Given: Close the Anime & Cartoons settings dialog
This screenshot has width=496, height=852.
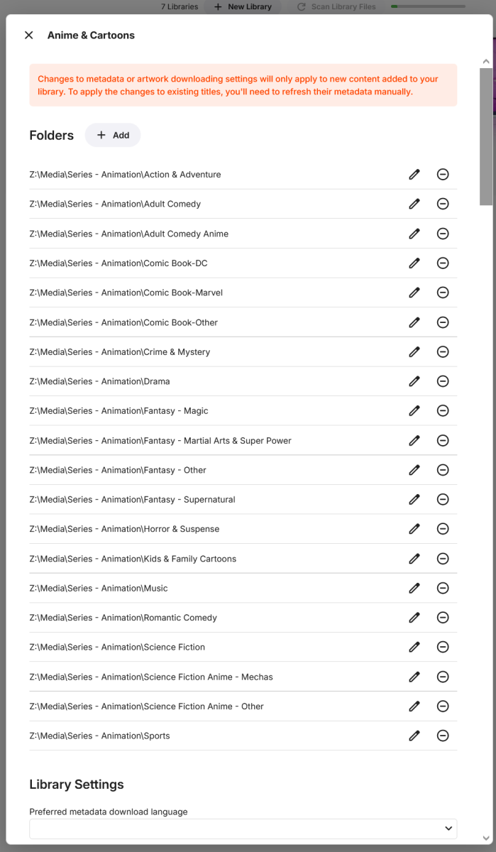Looking at the screenshot, I should (x=28, y=35).
